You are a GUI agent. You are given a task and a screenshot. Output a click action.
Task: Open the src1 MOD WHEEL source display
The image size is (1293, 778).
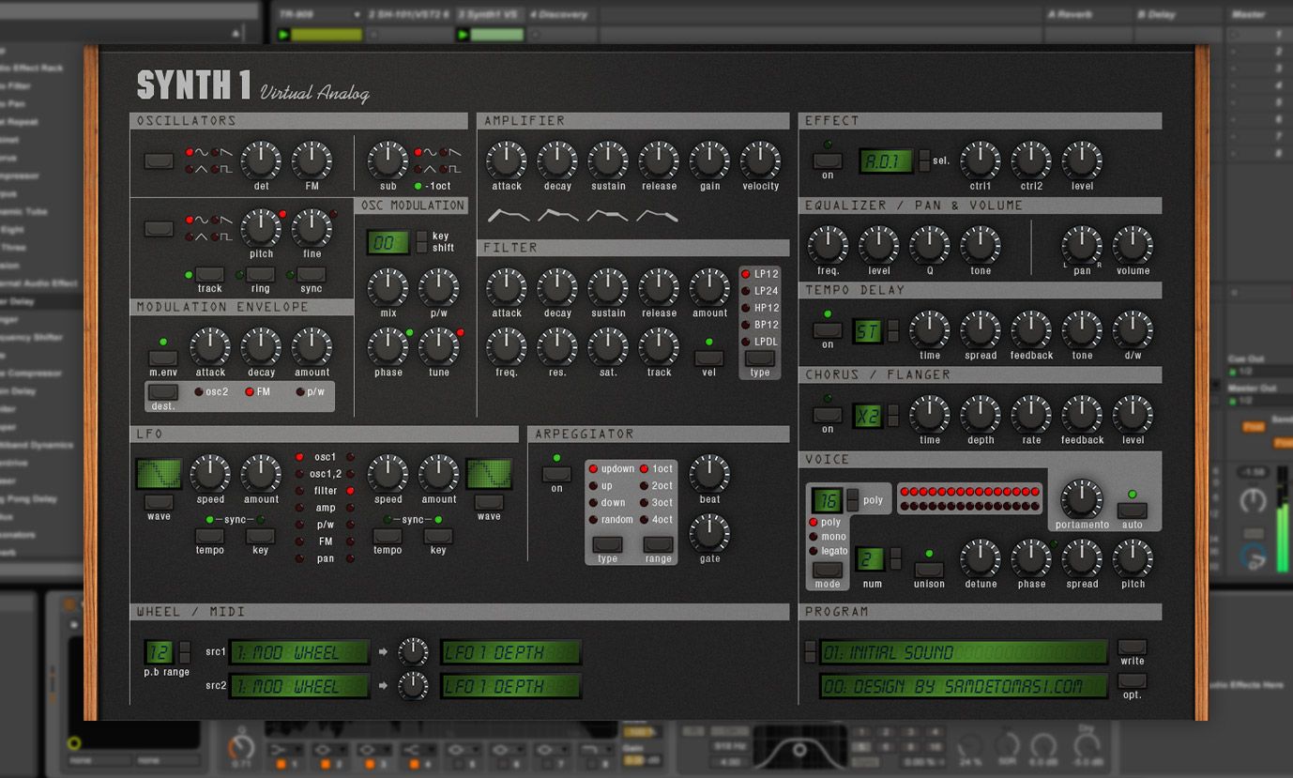[x=298, y=652]
